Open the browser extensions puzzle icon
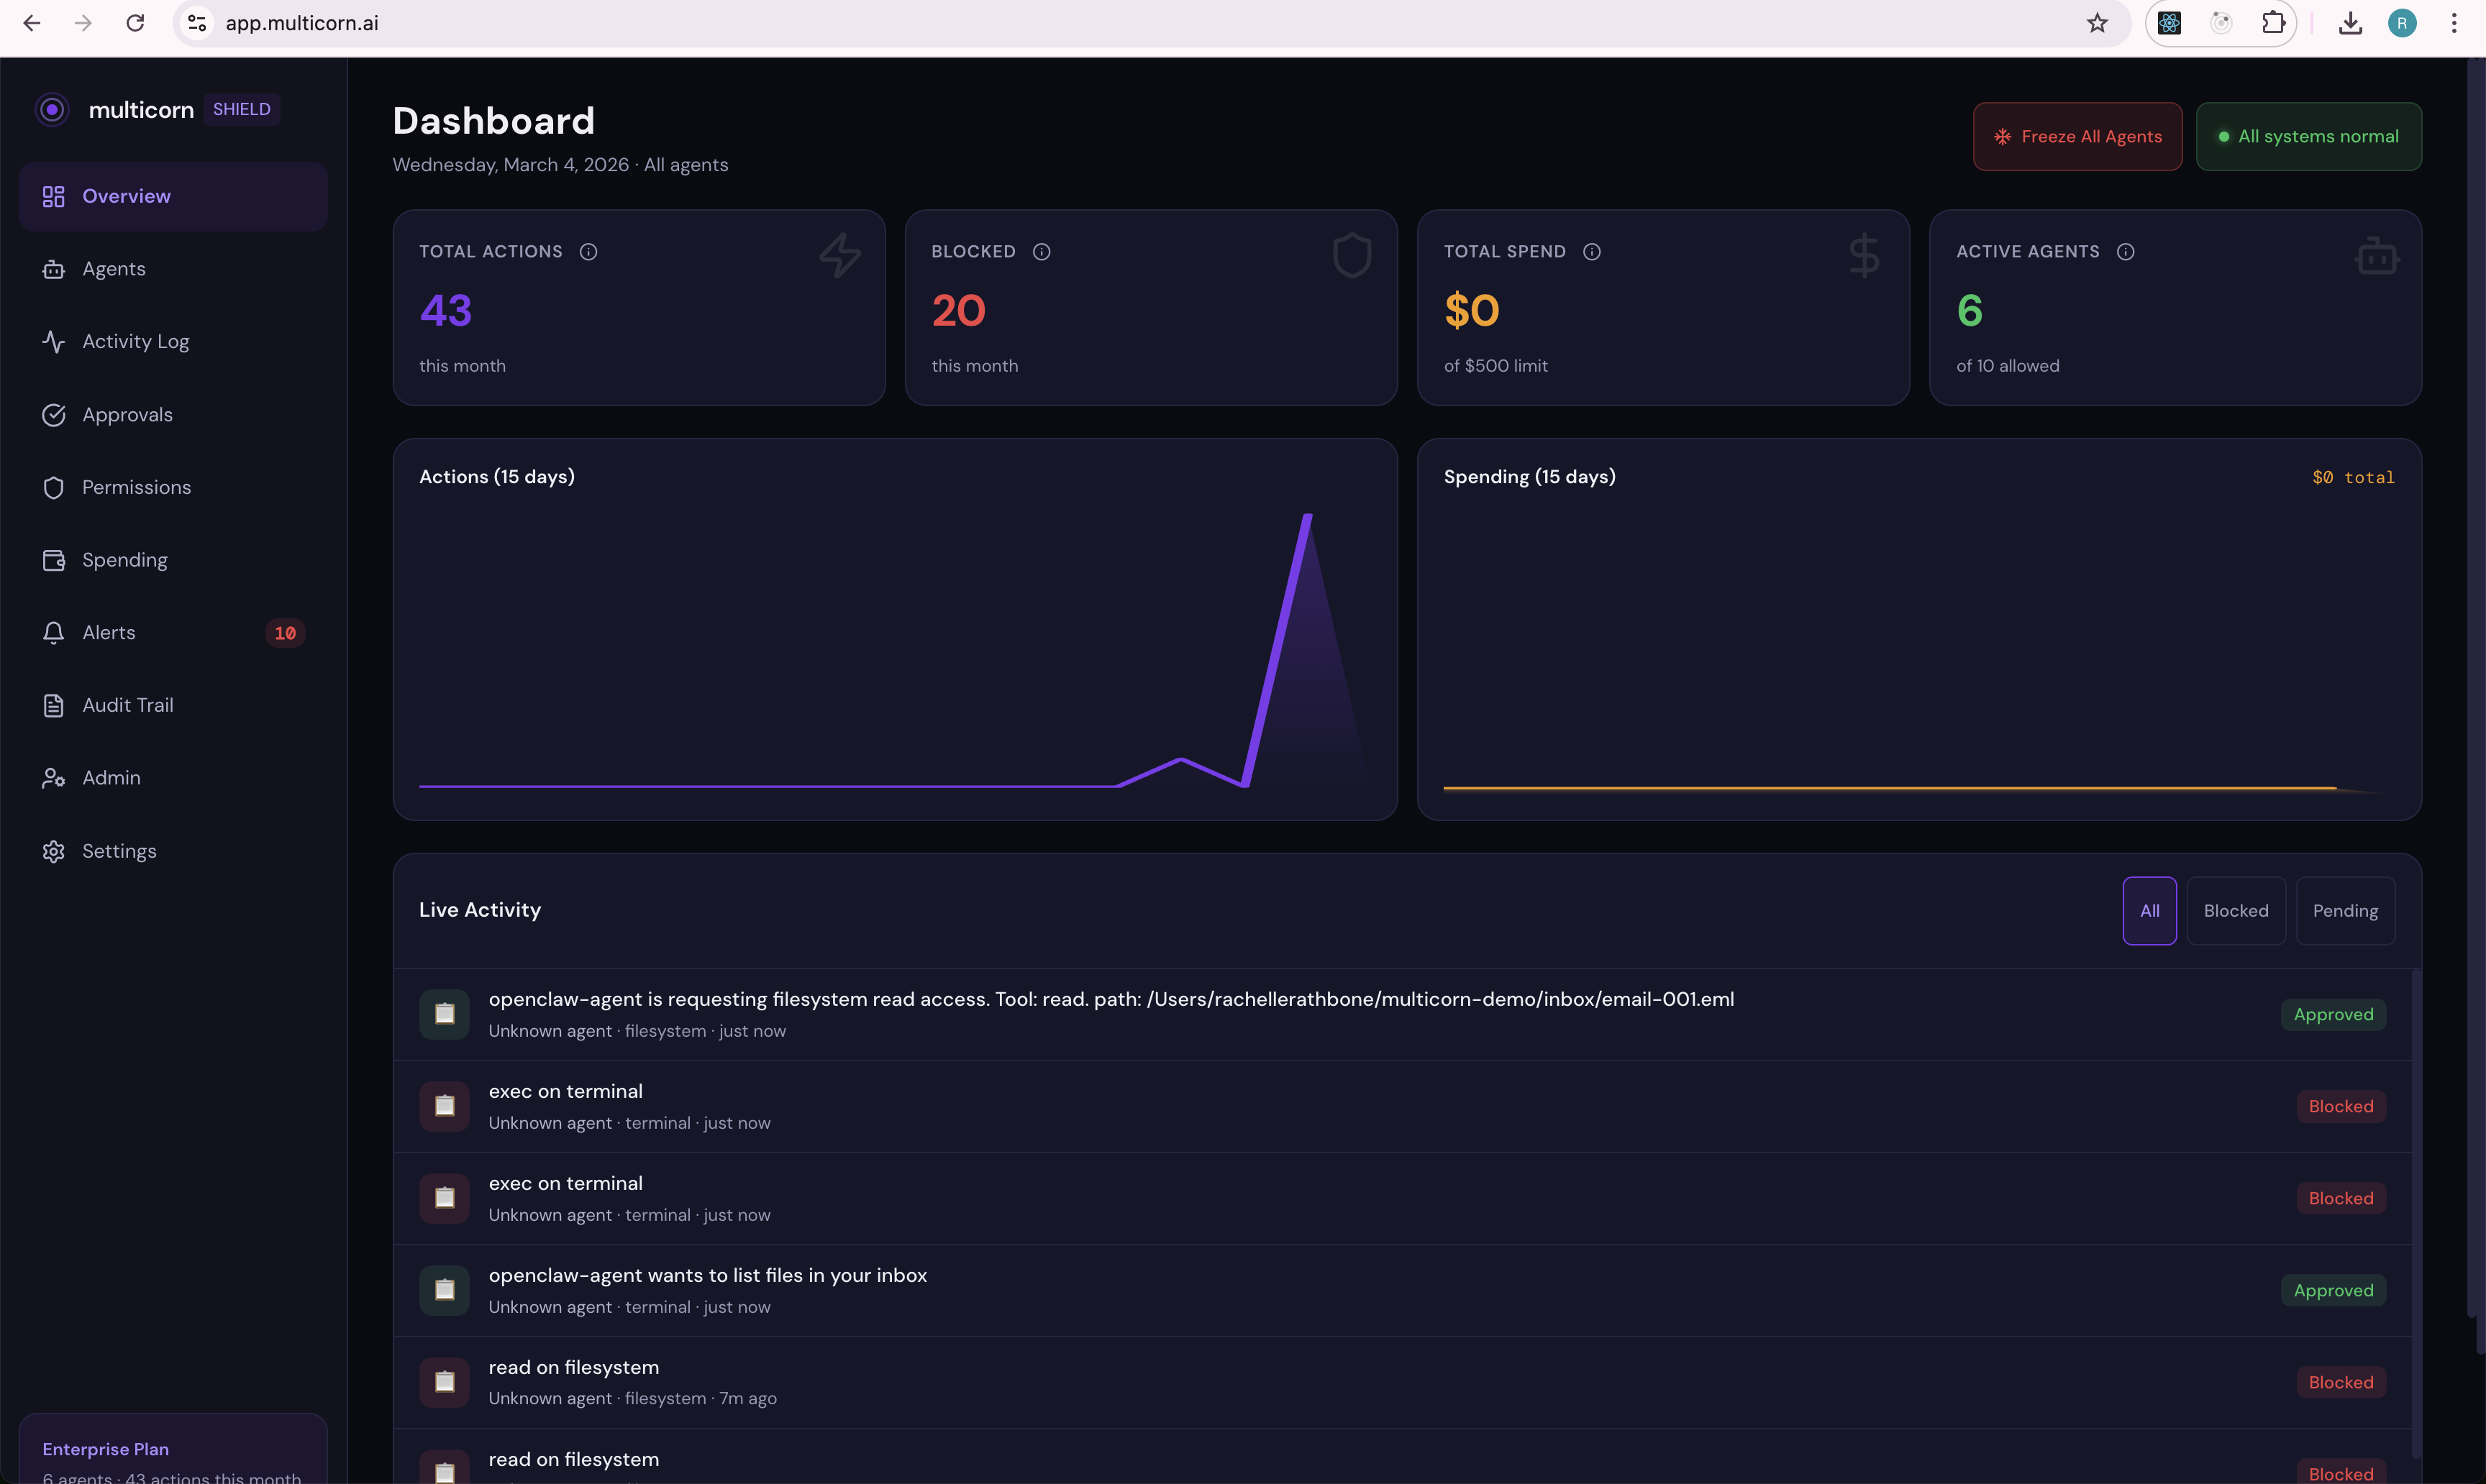This screenshot has height=1484, width=2486. click(x=2274, y=23)
